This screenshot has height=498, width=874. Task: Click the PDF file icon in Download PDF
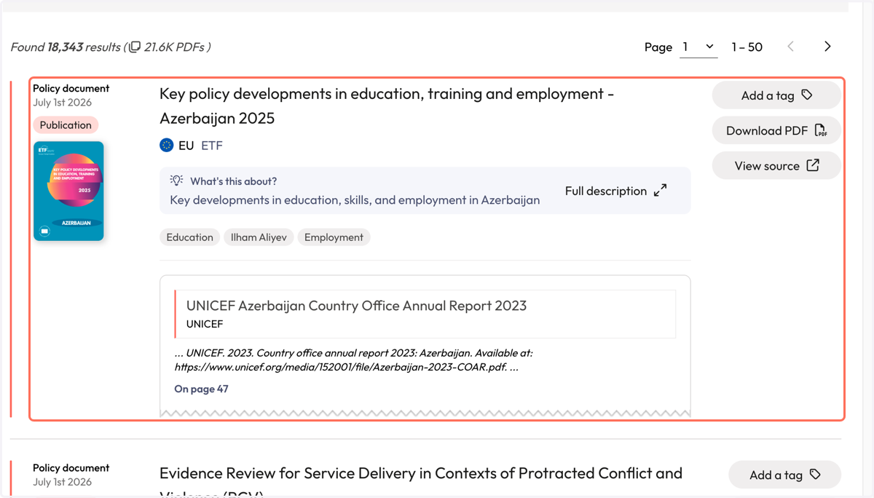coord(821,131)
